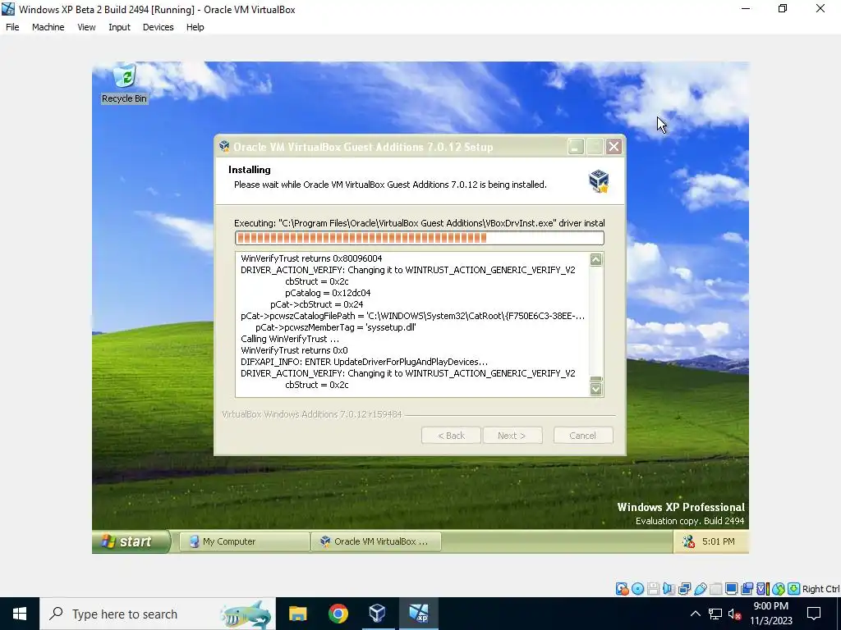Click the USB devices indicator icon
The image size is (841, 630).
[700, 589]
